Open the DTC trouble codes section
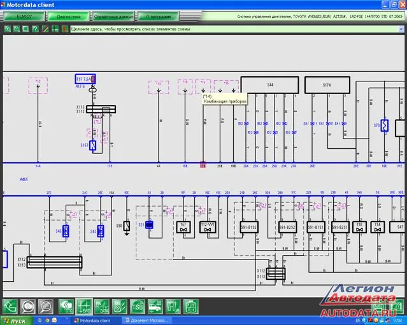Viewport: 407px width, 325px height. pyautogui.click(x=66, y=307)
